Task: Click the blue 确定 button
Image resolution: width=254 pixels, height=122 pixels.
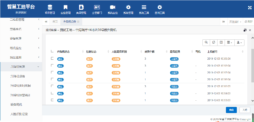Action: 231,110
